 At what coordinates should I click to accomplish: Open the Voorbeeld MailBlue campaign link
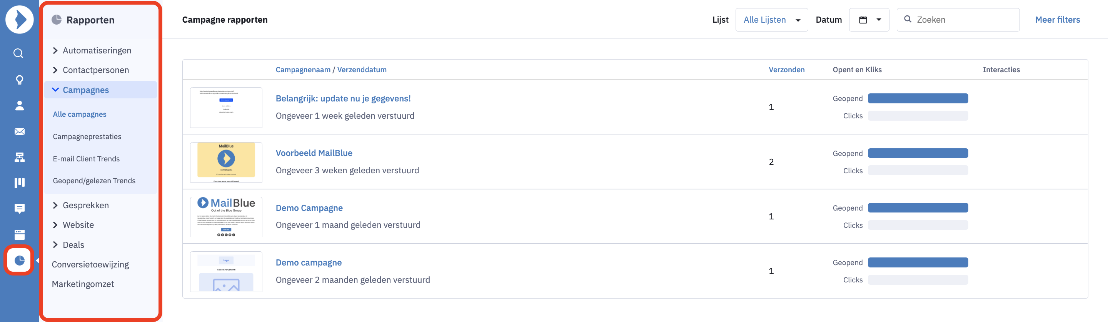(x=314, y=153)
